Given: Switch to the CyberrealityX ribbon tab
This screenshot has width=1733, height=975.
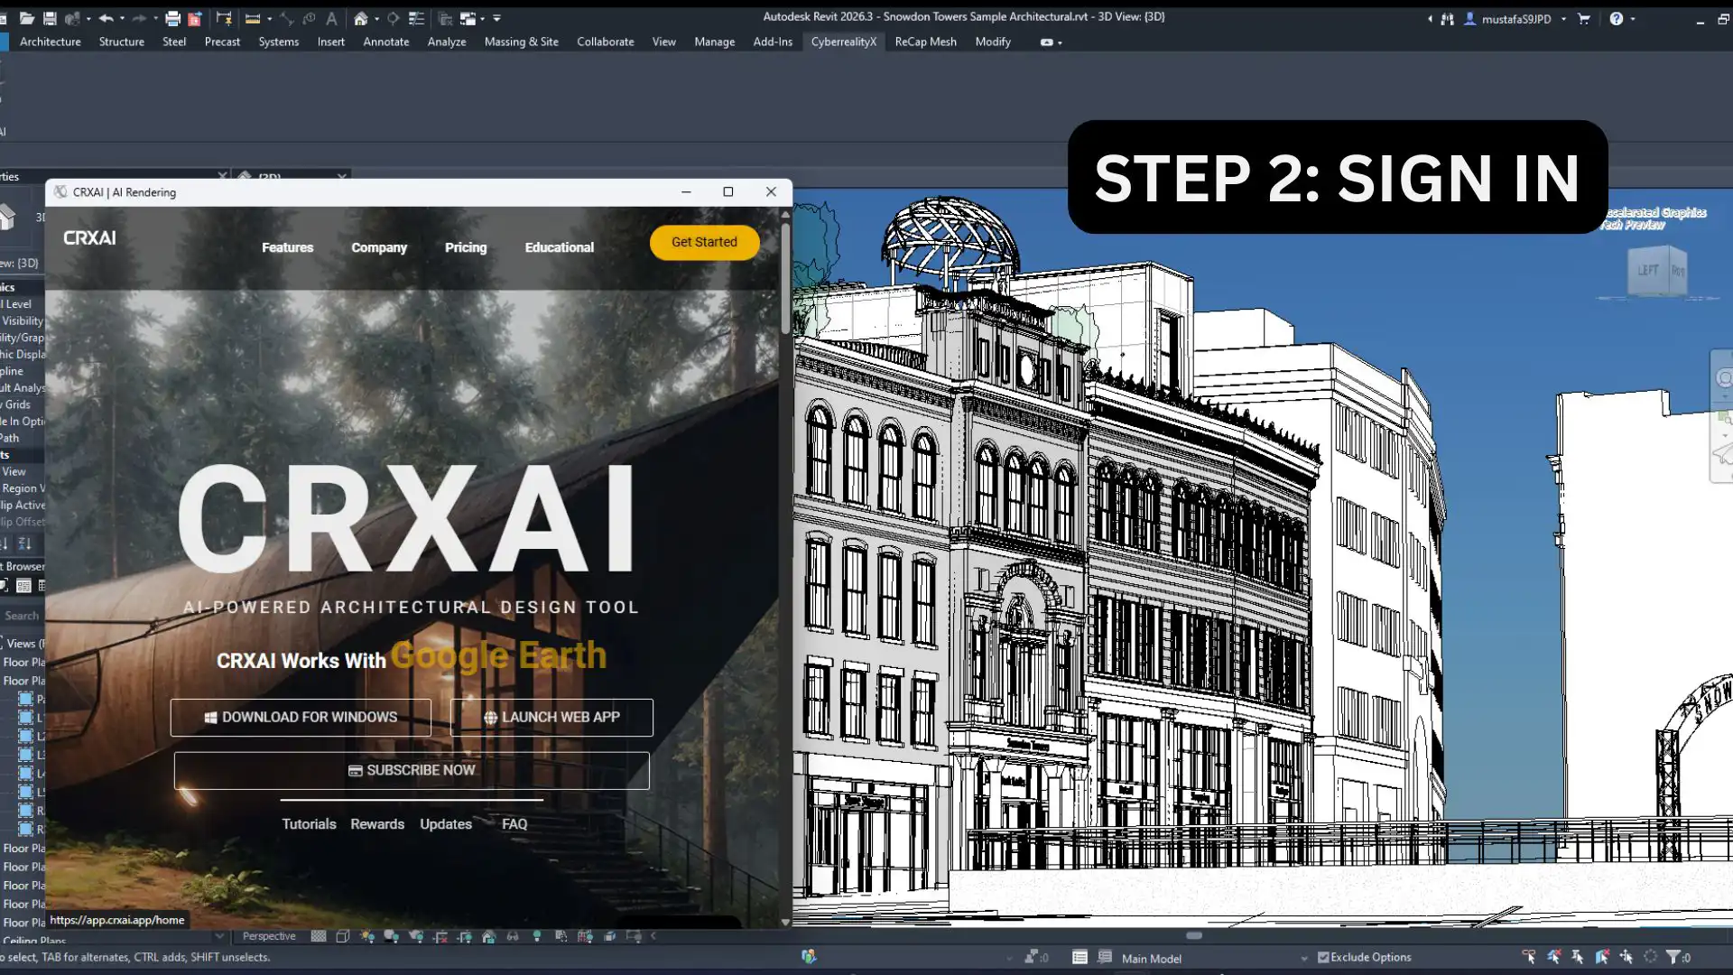Looking at the screenshot, I should [844, 42].
